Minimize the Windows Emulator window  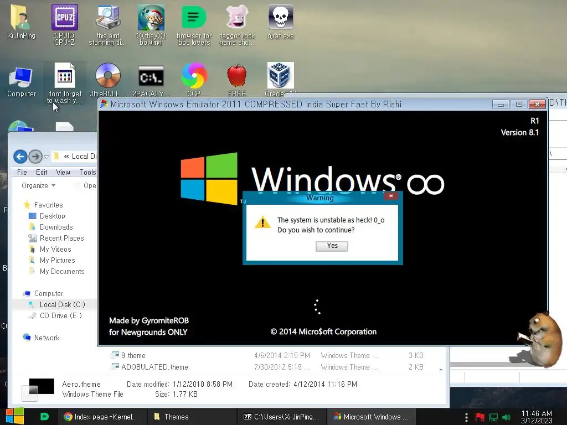(x=501, y=105)
